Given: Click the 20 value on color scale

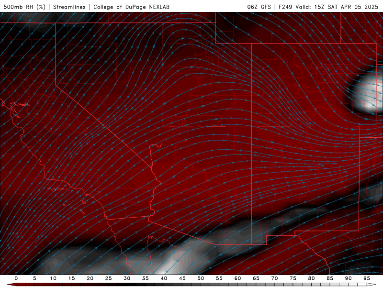Looking at the screenshot, I should pos(90,278).
